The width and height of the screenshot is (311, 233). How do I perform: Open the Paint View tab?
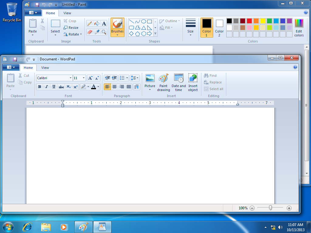coord(67,13)
